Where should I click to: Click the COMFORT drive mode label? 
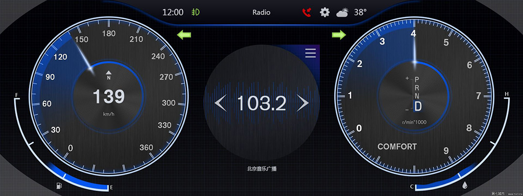[397, 147]
